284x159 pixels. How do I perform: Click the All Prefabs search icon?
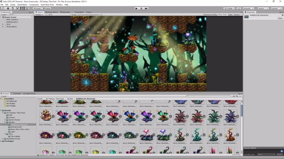pyautogui.click(x=5, y=106)
